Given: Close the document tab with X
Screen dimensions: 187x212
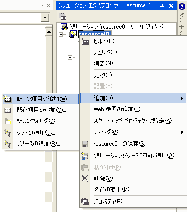Looking at the screenshot, I should pos(49,6).
